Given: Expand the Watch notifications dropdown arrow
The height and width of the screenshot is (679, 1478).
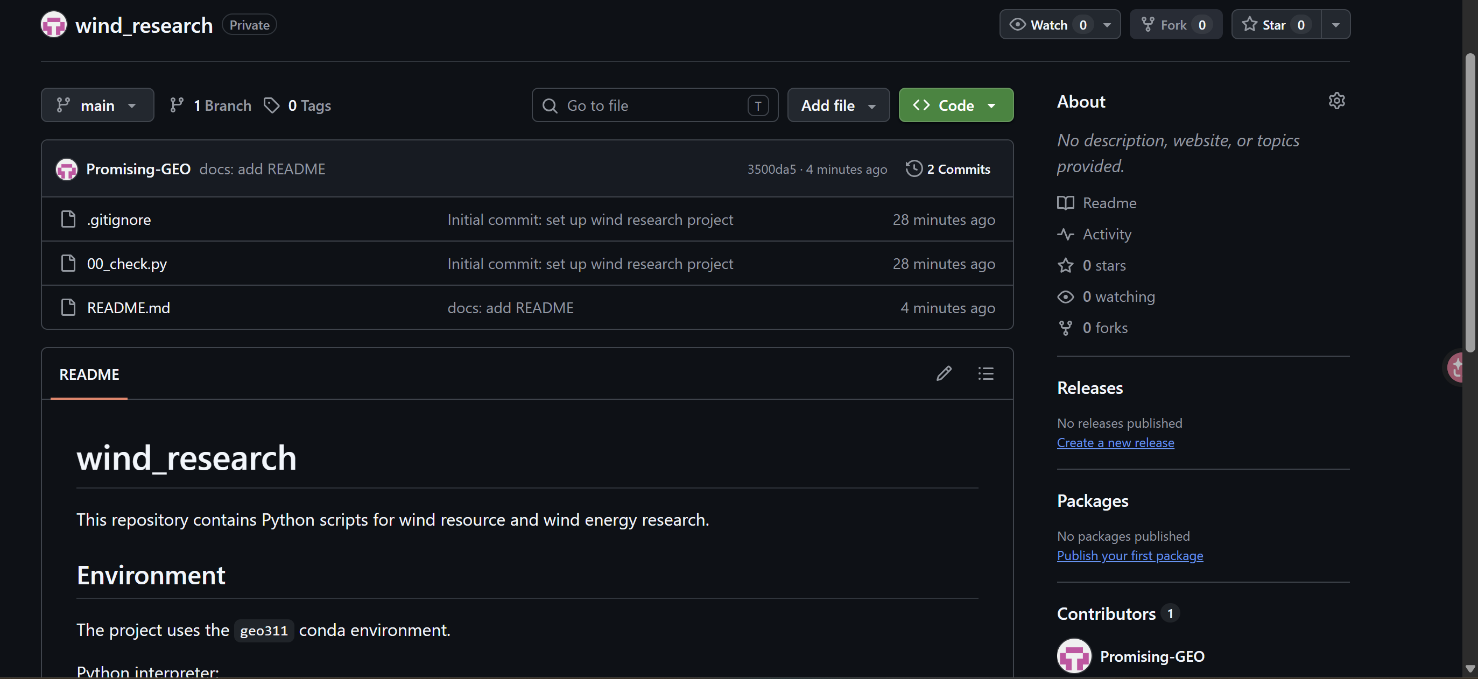Looking at the screenshot, I should click(x=1107, y=25).
